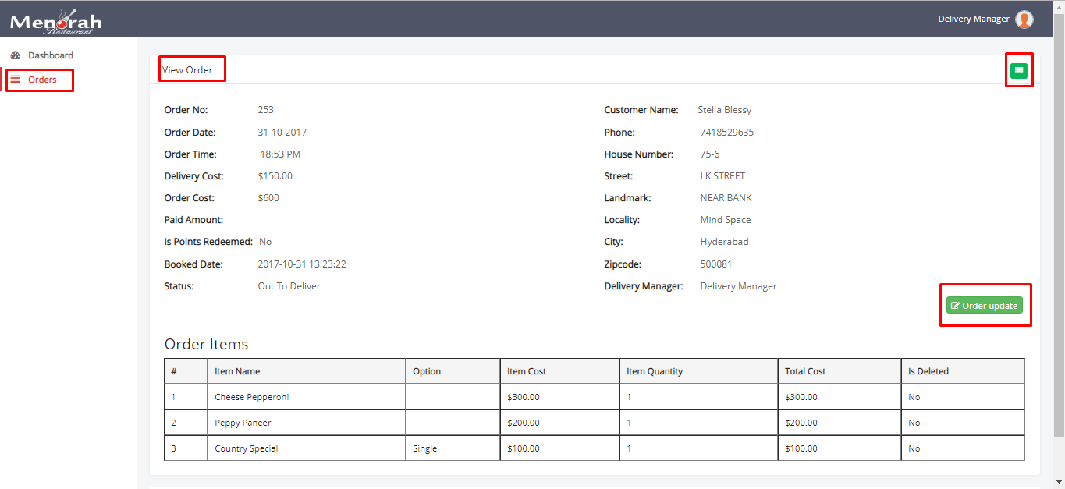The height and width of the screenshot is (489, 1065).
Task: Click the Is Deleted column header
Action: 928,371
